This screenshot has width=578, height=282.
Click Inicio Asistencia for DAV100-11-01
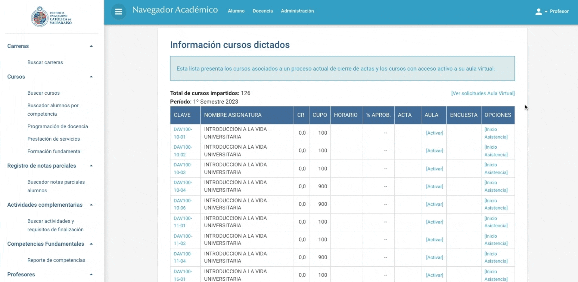tap(496, 222)
